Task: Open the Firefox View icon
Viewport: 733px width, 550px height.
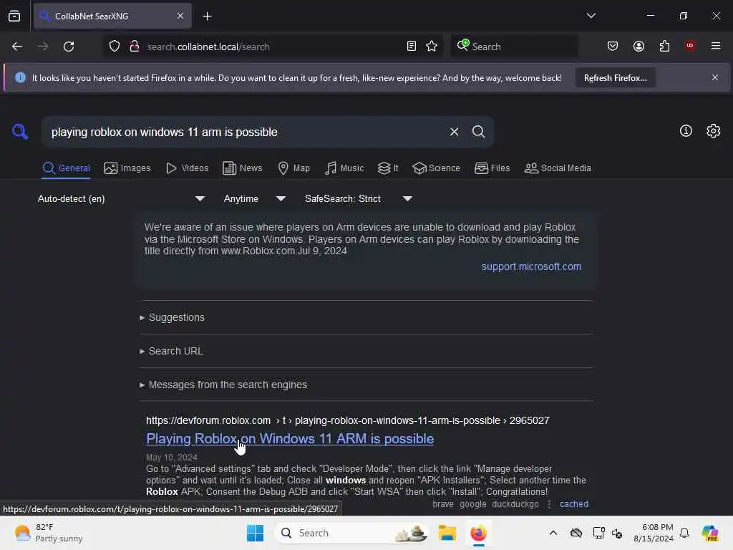Action: pos(14,16)
